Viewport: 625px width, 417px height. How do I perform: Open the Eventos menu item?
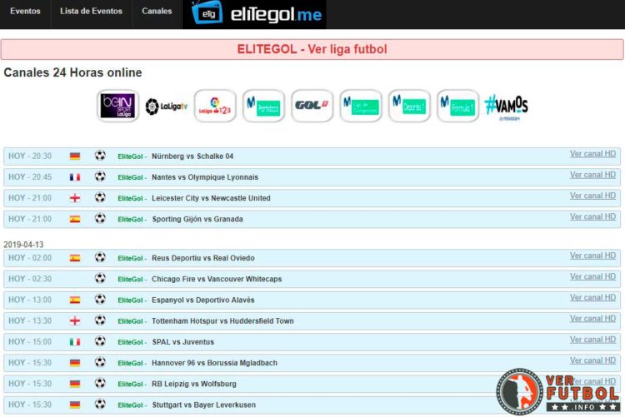(x=25, y=12)
